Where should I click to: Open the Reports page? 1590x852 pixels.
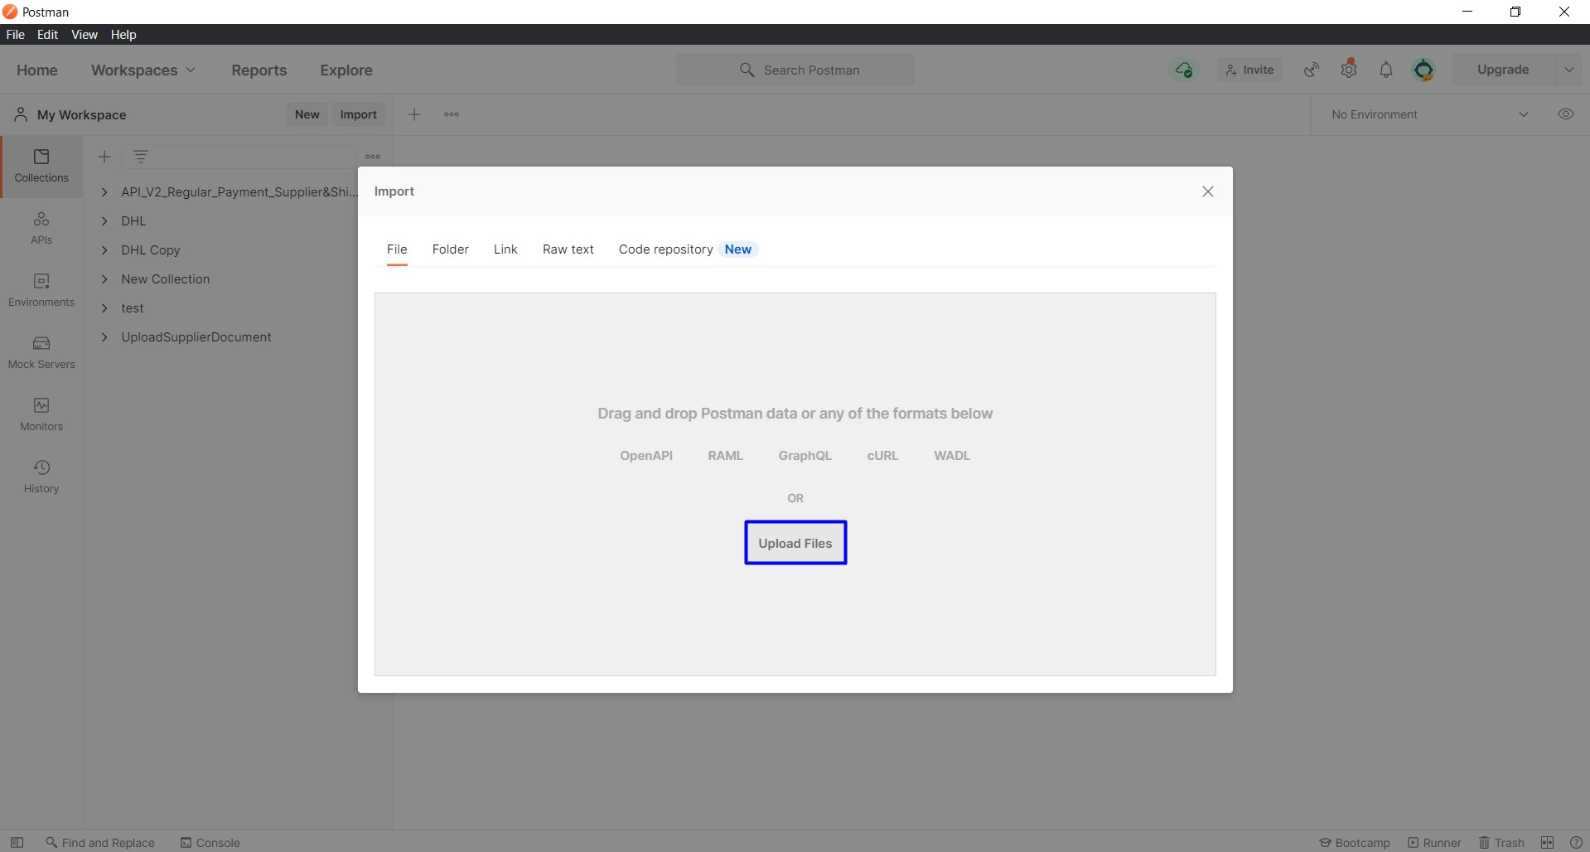[x=259, y=70]
